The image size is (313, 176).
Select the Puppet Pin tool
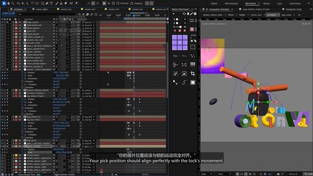(x=76, y=3)
